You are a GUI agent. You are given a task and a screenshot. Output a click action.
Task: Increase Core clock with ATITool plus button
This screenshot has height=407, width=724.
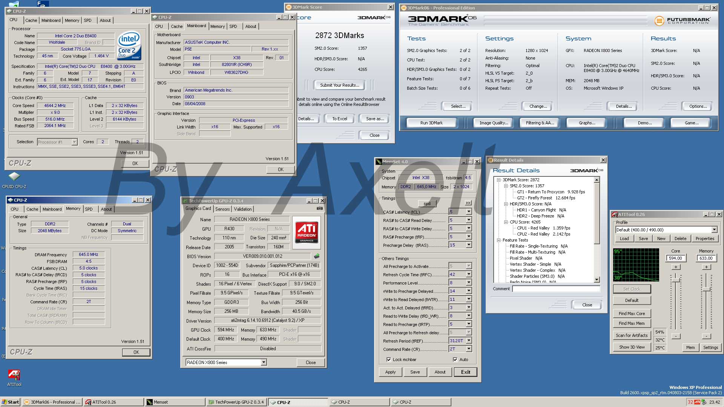pyautogui.click(x=676, y=267)
